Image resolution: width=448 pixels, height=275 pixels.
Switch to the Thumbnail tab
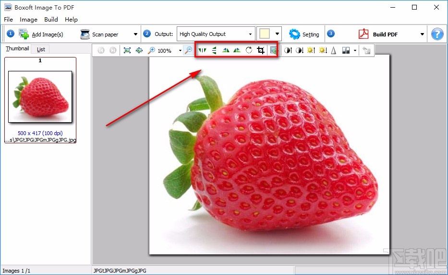click(17, 48)
